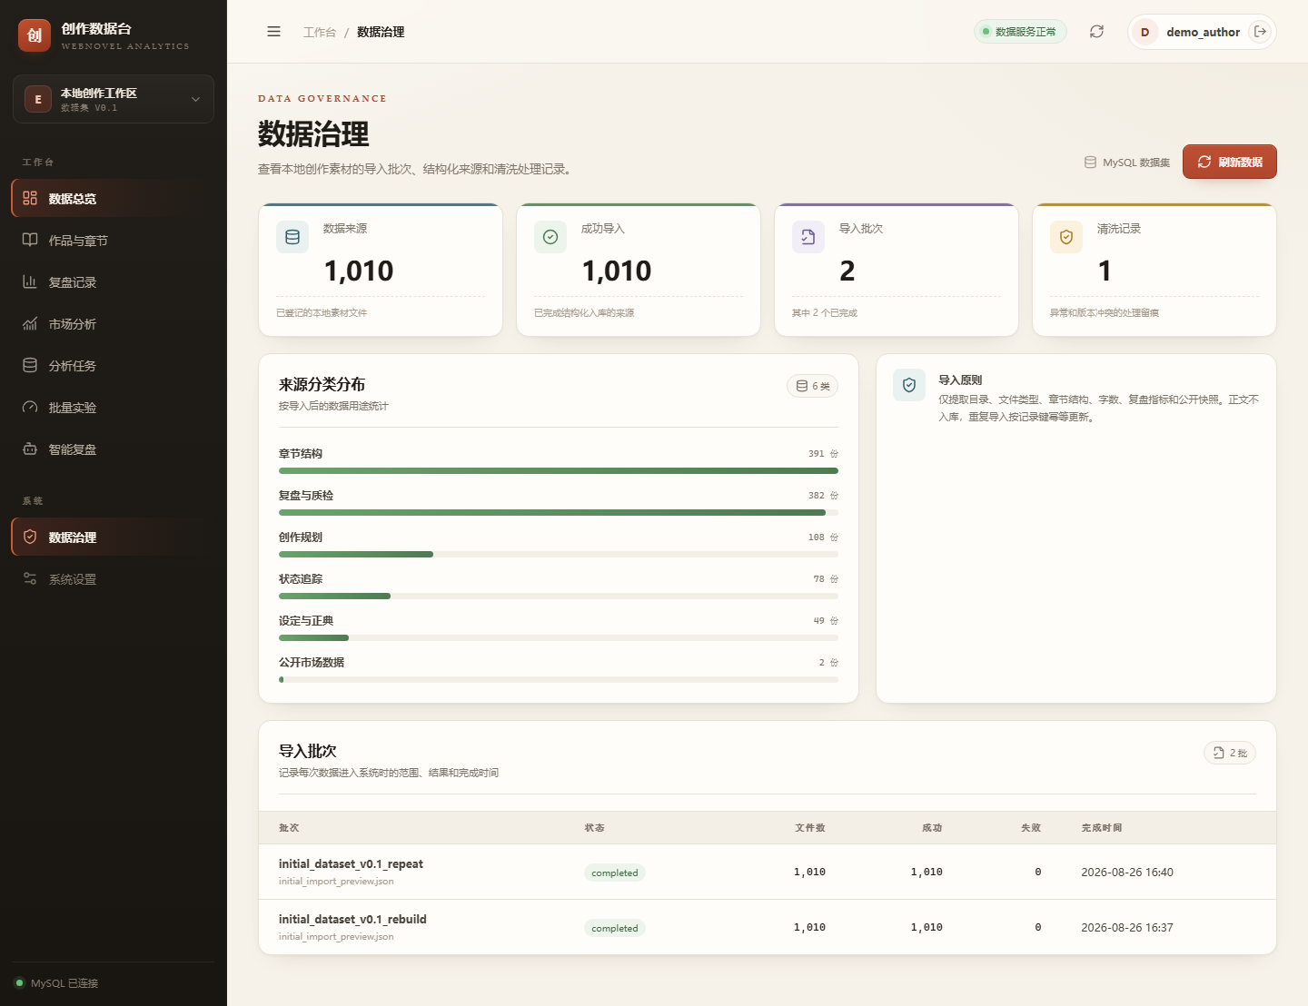Screen dimensions: 1308x1006
Task: Click the shield icon beside 导入原则
Action: (x=909, y=385)
